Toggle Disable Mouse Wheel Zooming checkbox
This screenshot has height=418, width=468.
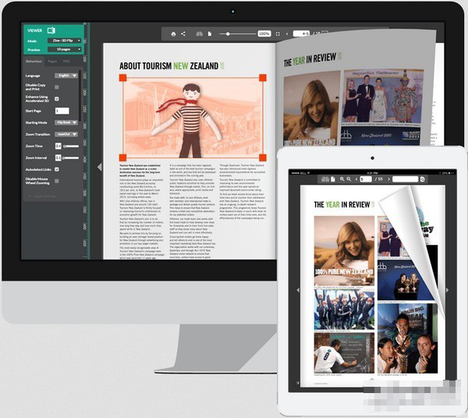coord(57,181)
